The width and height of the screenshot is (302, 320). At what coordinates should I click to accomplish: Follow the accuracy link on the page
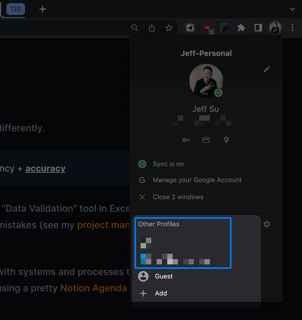coord(46,169)
